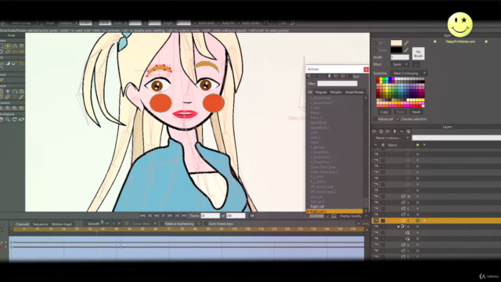This screenshot has height=282, width=501.
Task: Switch to Regular actions tab
Action: [321, 92]
